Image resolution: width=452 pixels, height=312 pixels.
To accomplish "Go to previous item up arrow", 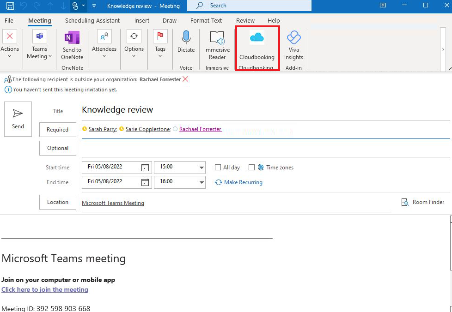I will coord(50,6).
